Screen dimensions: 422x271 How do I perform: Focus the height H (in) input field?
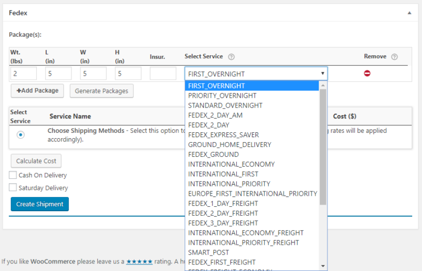pos(128,74)
